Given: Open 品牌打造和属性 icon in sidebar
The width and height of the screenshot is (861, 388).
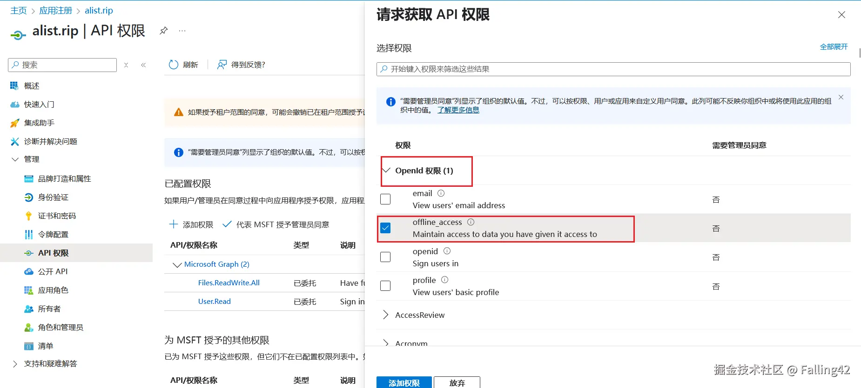Looking at the screenshot, I should coord(29,178).
